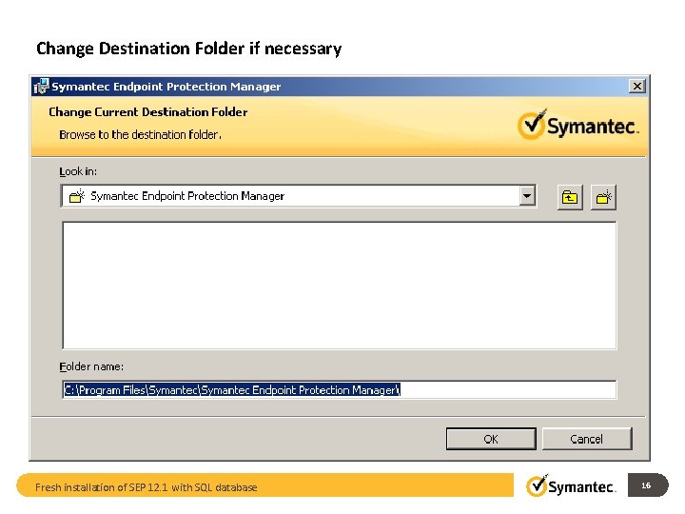
Task: Click the 'Browse to the destination folder.' text
Action: click(140, 134)
